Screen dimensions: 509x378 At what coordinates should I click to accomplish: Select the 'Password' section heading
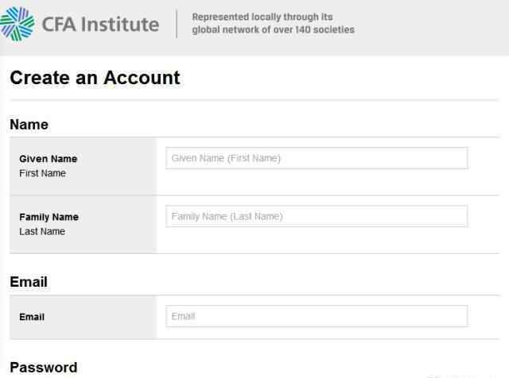pyautogui.click(x=44, y=368)
